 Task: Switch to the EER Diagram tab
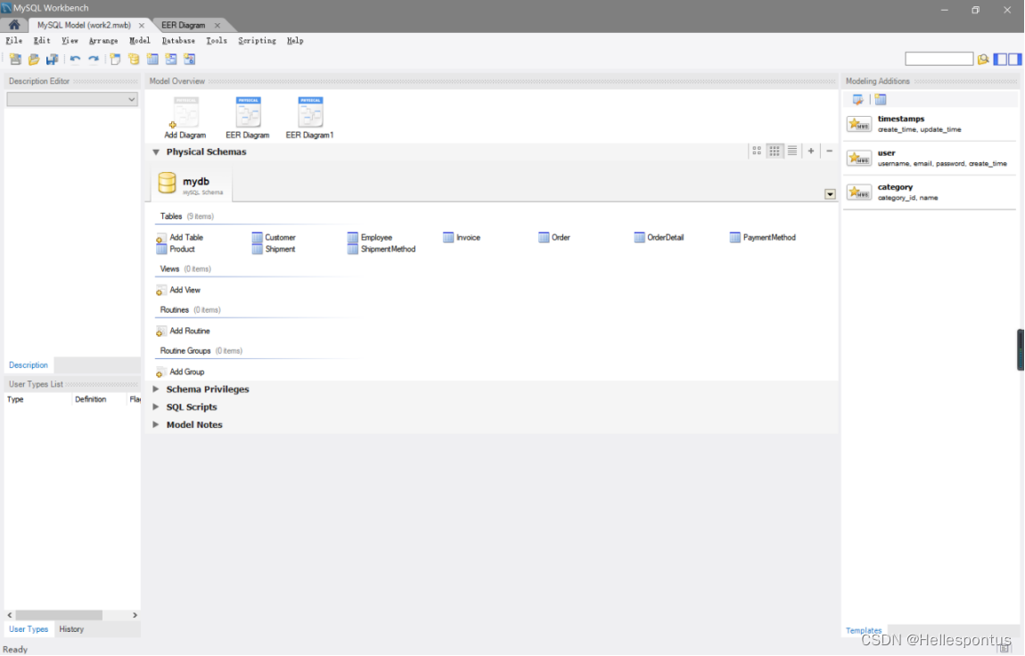183,25
